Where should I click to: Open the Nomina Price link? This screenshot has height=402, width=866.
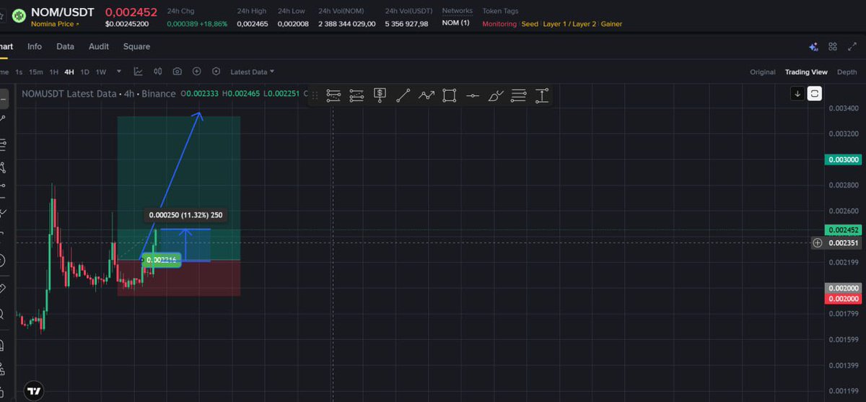[x=56, y=25]
